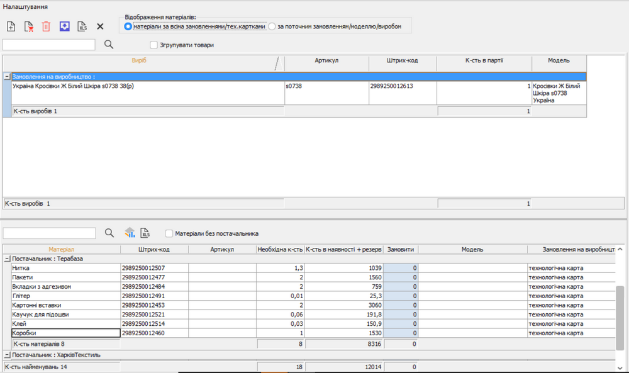Collapse the 'Постачальник : Терабаза' group
Image resolution: width=629 pixels, height=373 pixels.
(7, 259)
